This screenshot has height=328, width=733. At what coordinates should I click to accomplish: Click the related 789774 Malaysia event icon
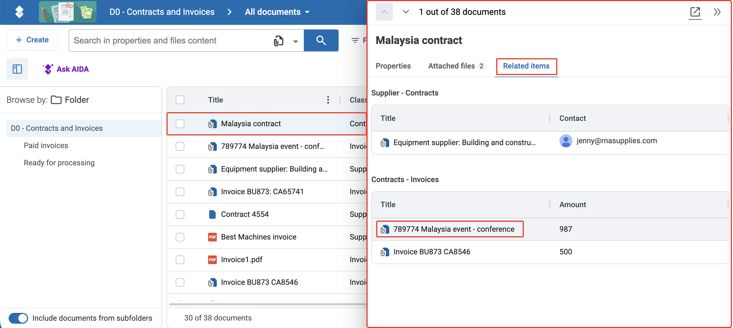click(x=385, y=229)
